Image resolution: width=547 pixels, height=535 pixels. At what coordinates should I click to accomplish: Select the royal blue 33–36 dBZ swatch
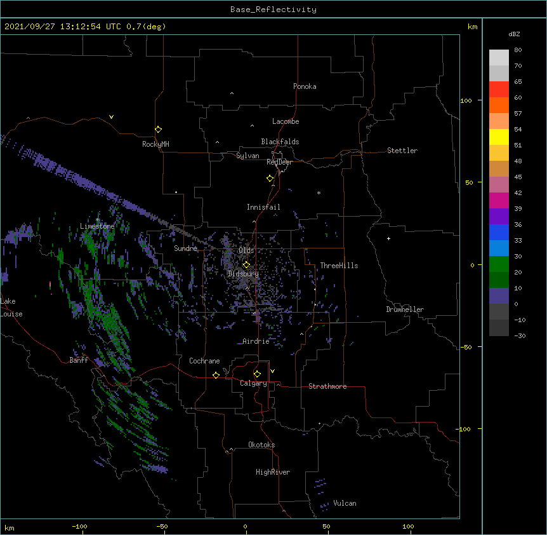(x=499, y=232)
